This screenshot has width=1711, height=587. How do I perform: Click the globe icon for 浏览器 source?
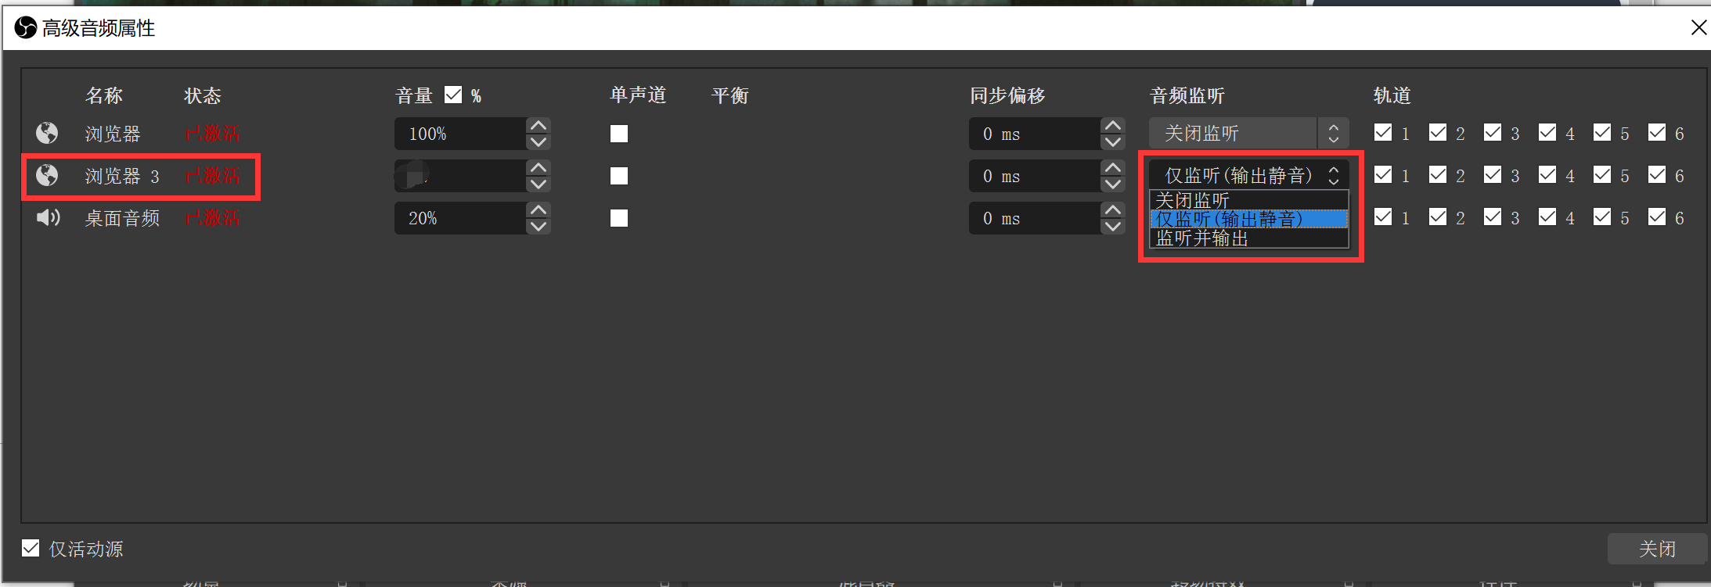[47, 134]
